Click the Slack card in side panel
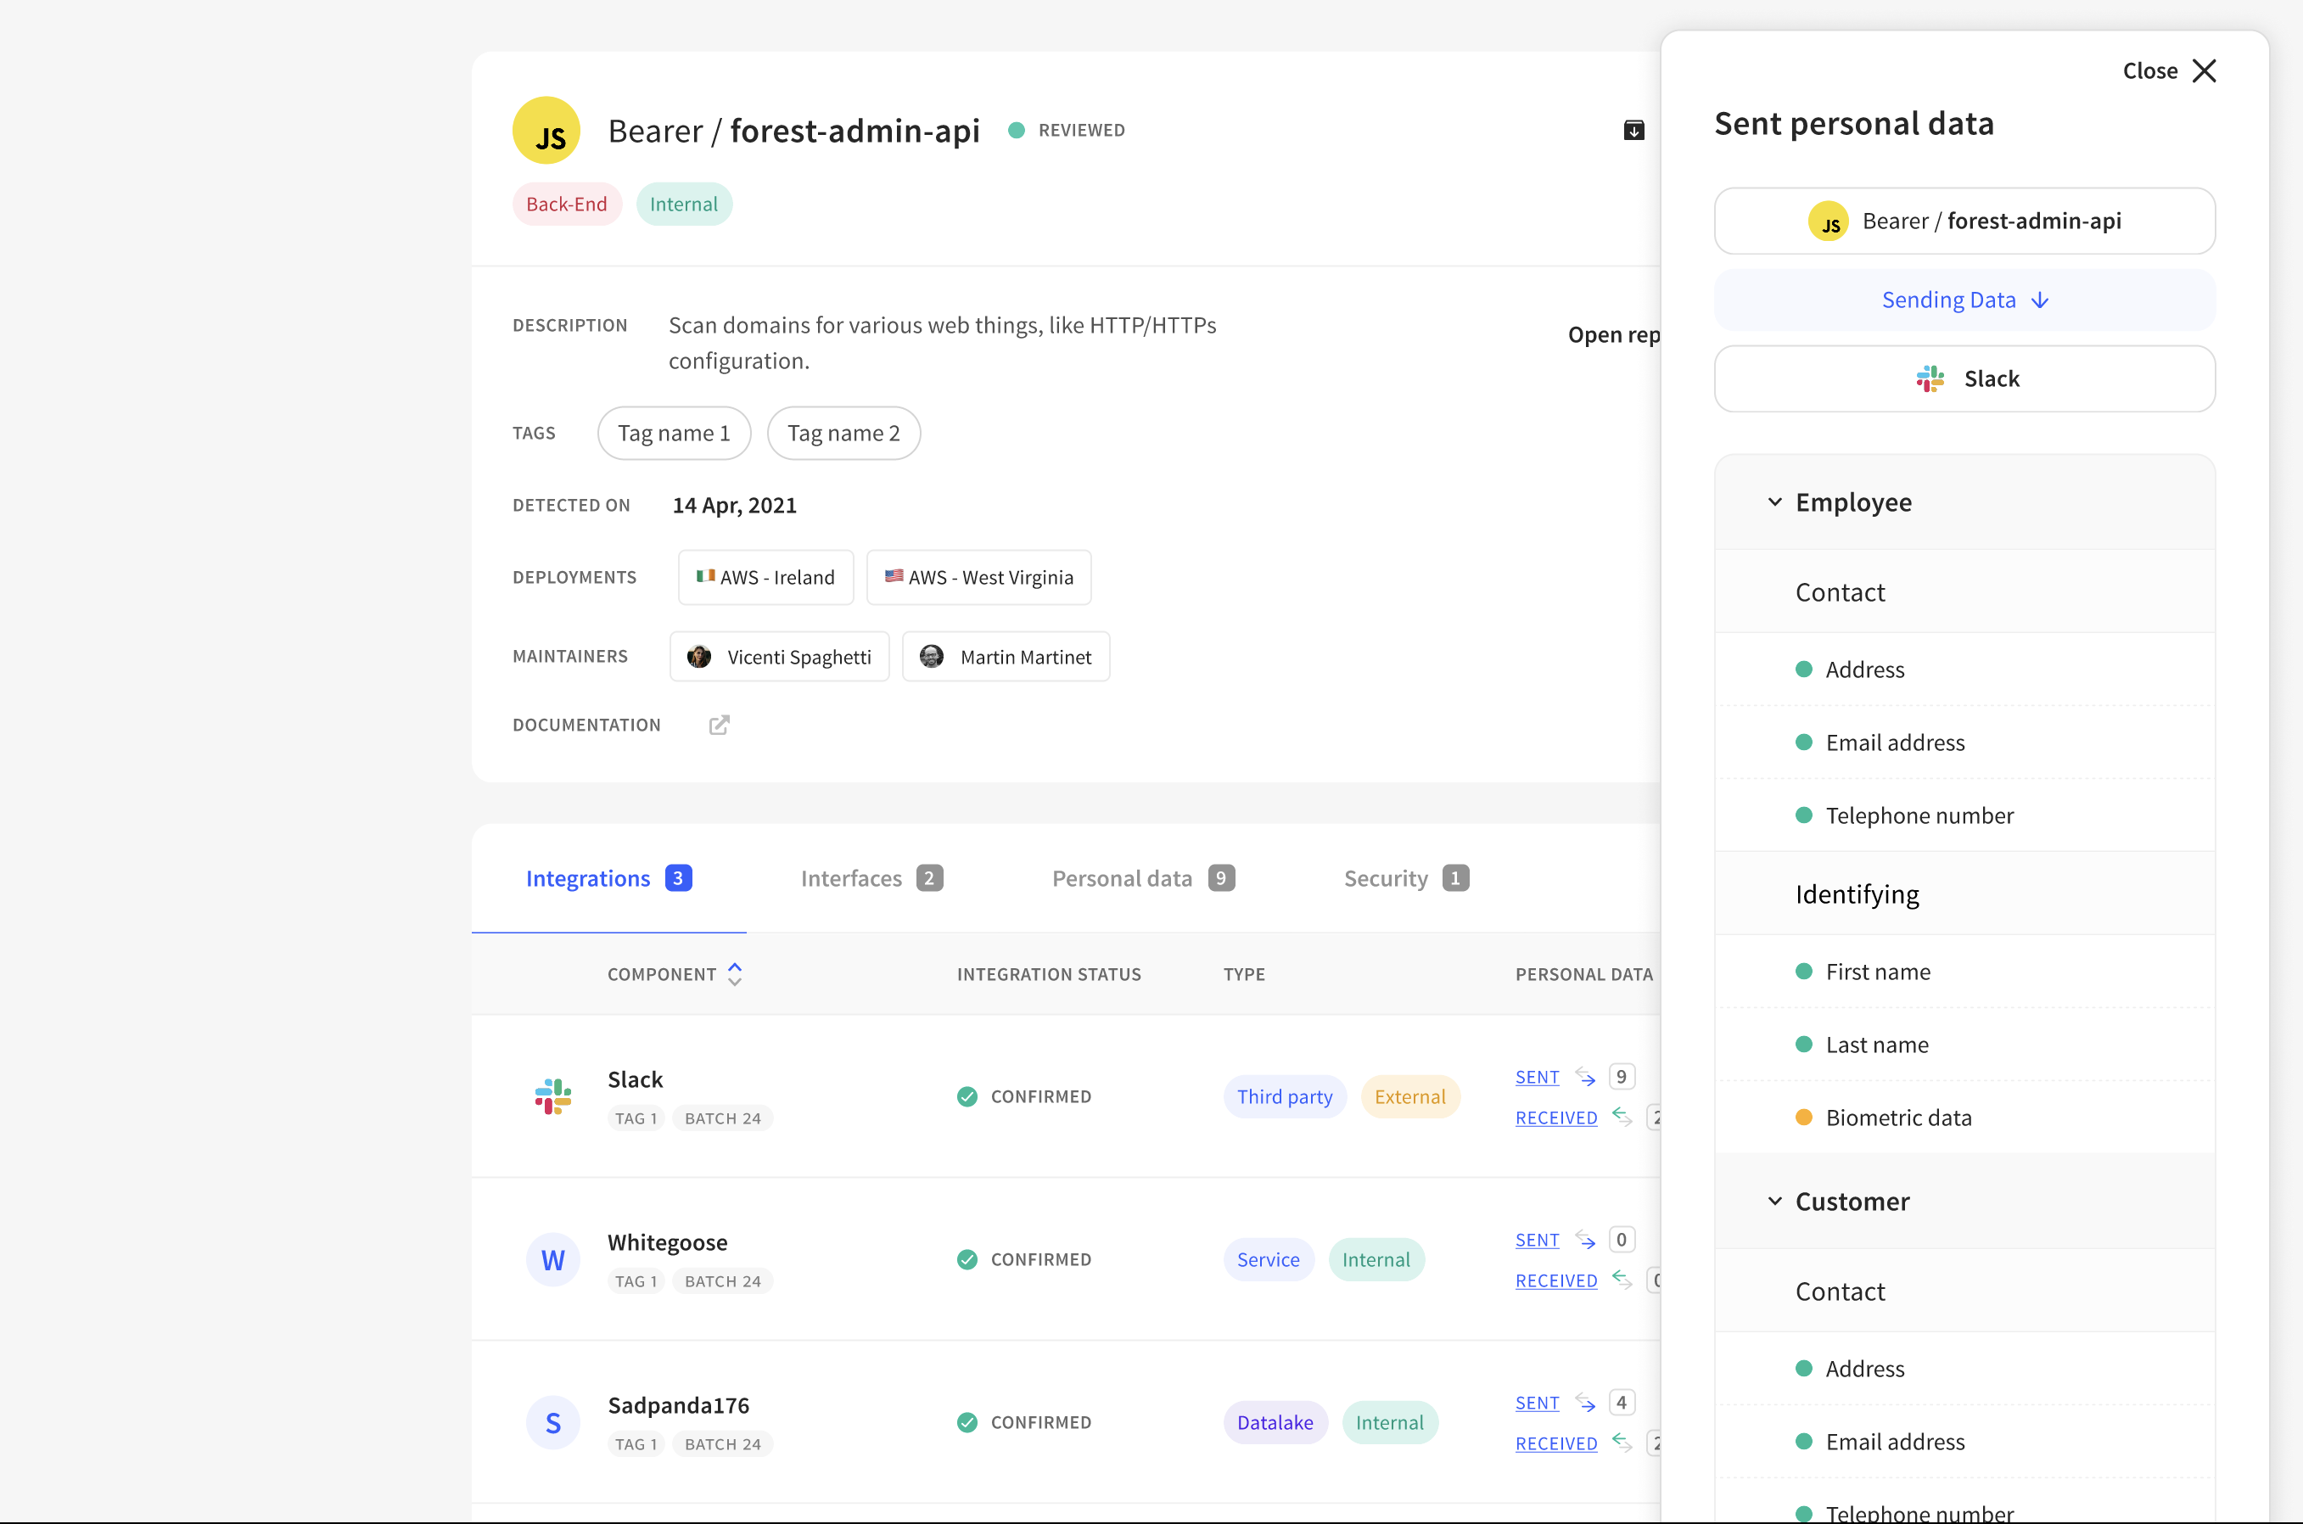2303x1524 pixels. (x=1964, y=379)
